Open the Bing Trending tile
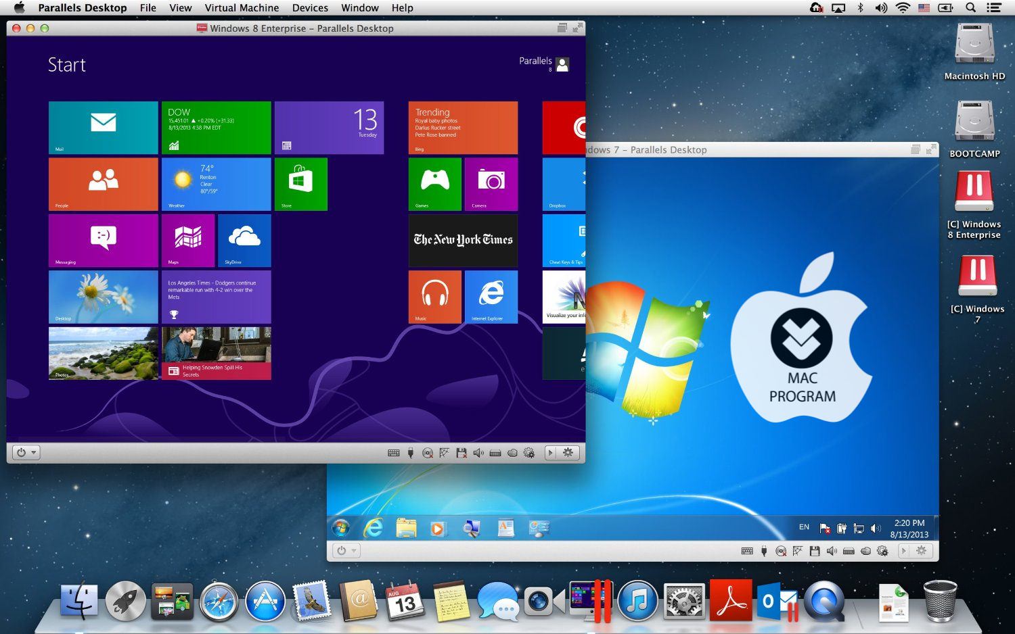This screenshot has width=1015, height=634. (x=463, y=128)
